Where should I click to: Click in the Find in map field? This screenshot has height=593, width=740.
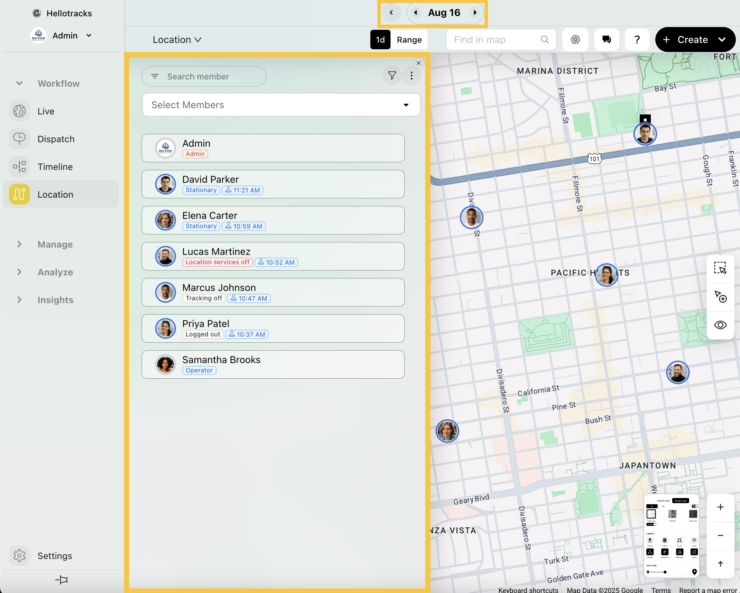click(x=501, y=40)
